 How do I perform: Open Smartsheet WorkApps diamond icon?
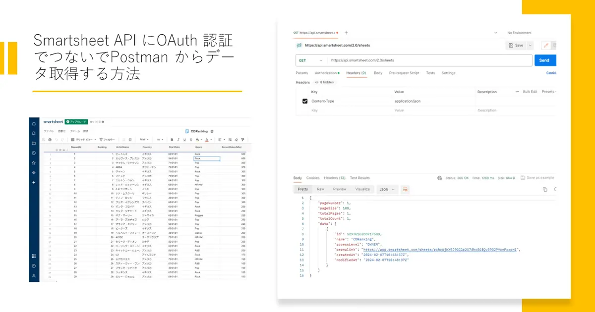(34, 172)
